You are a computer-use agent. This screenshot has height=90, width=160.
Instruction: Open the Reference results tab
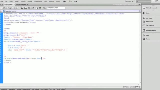click(x=4, y=89)
